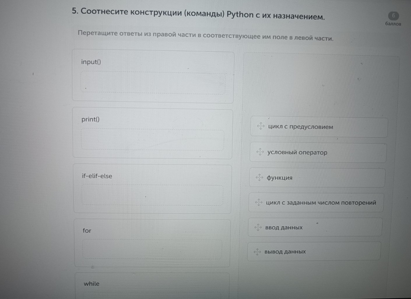Select the move icon on "функция"
411x299 pixels.
pyautogui.click(x=259, y=178)
